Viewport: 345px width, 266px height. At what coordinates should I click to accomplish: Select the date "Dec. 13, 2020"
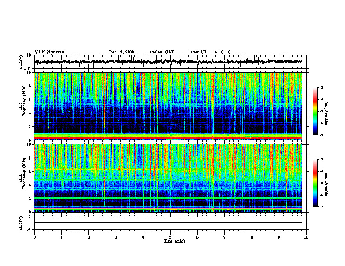click(x=122, y=52)
